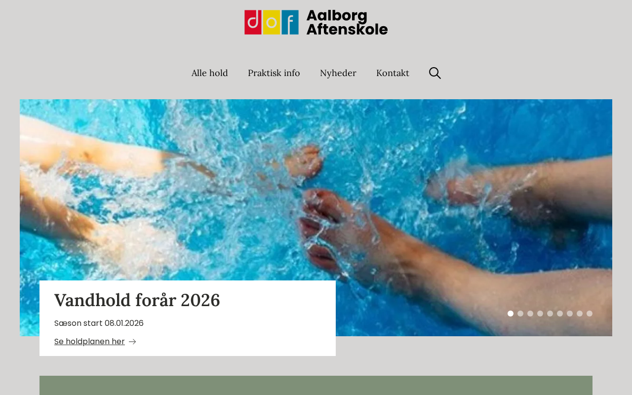
Task: Show the seventh carousel slide dot
Action: point(570,314)
